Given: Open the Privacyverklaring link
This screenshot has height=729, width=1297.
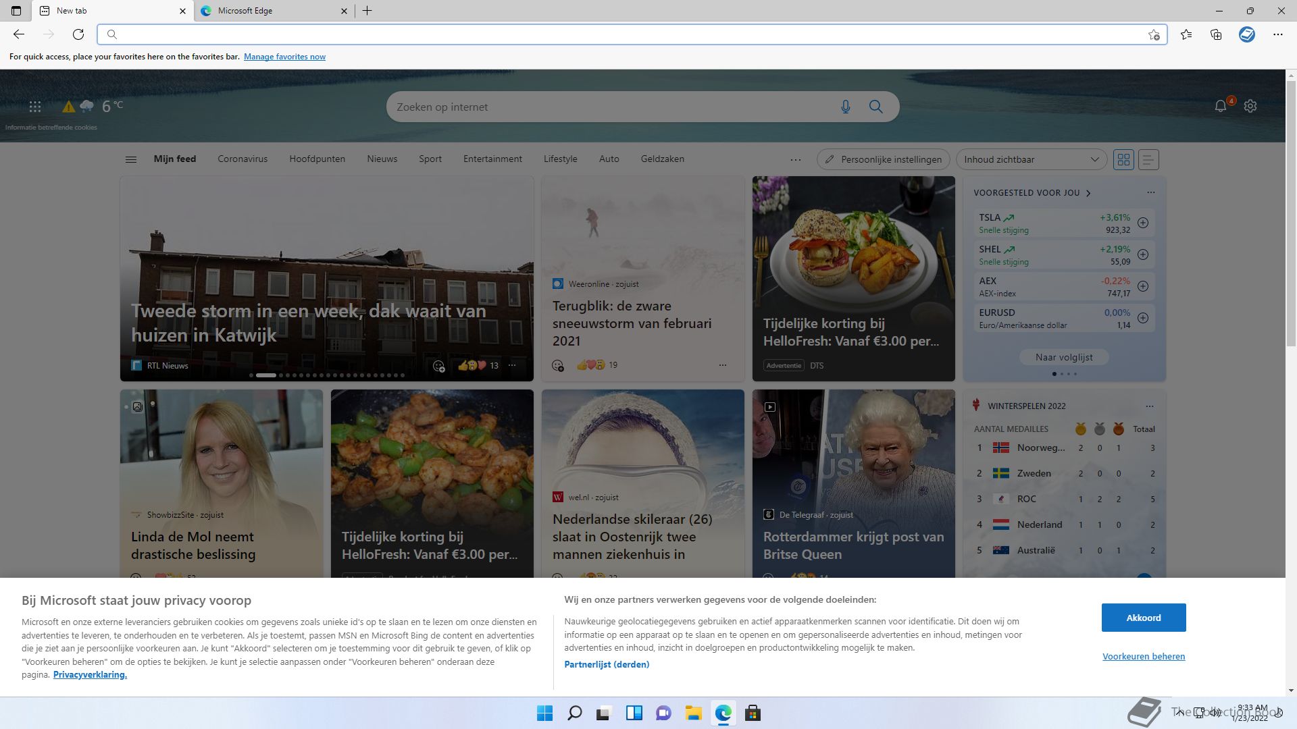Looking at the screenshot, I should pyautogui.click(x=90, y=674).
